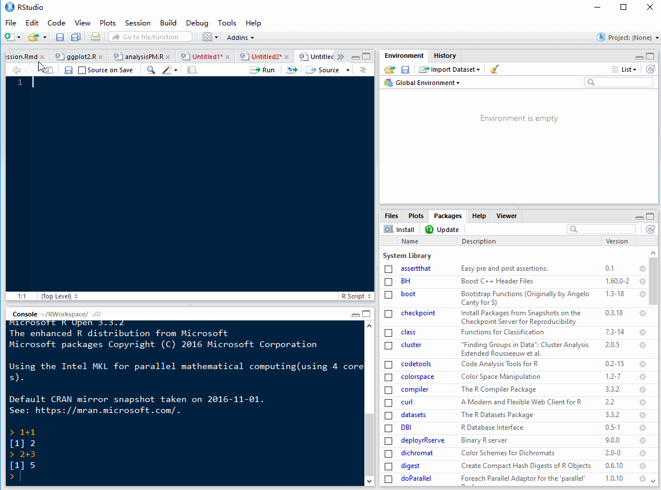The width and height of the screenshot is (661, 490).
Task: Click the packages list vertical scrollbar
Action: click(x=652, y=281)
